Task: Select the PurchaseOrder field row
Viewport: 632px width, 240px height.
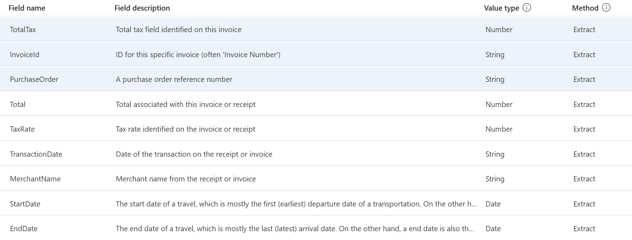Action: (316, 79)
